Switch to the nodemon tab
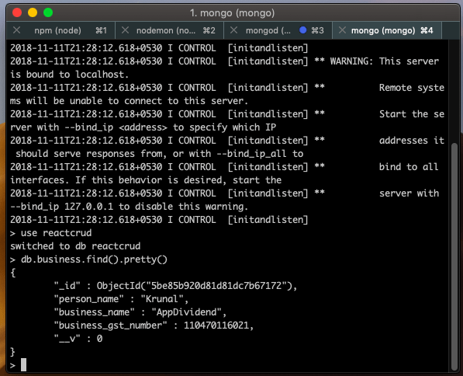The height and width of the screenshot is (376, 463). (x=169, y=30)
